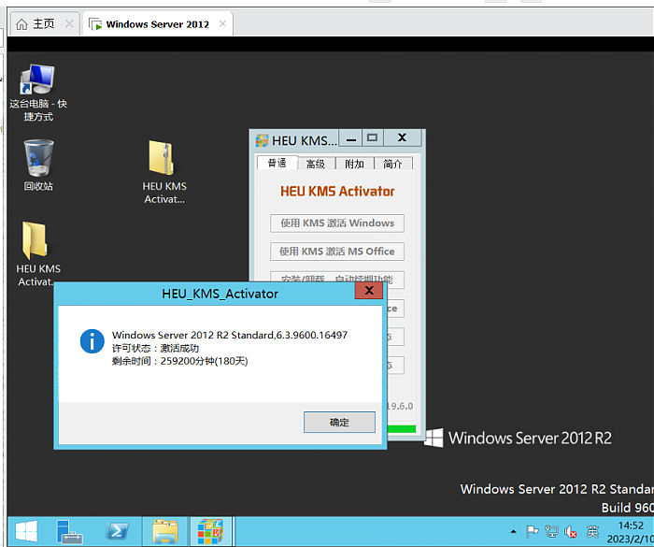Open the 简介 tab
654x547 pixels.
point(392,164)
